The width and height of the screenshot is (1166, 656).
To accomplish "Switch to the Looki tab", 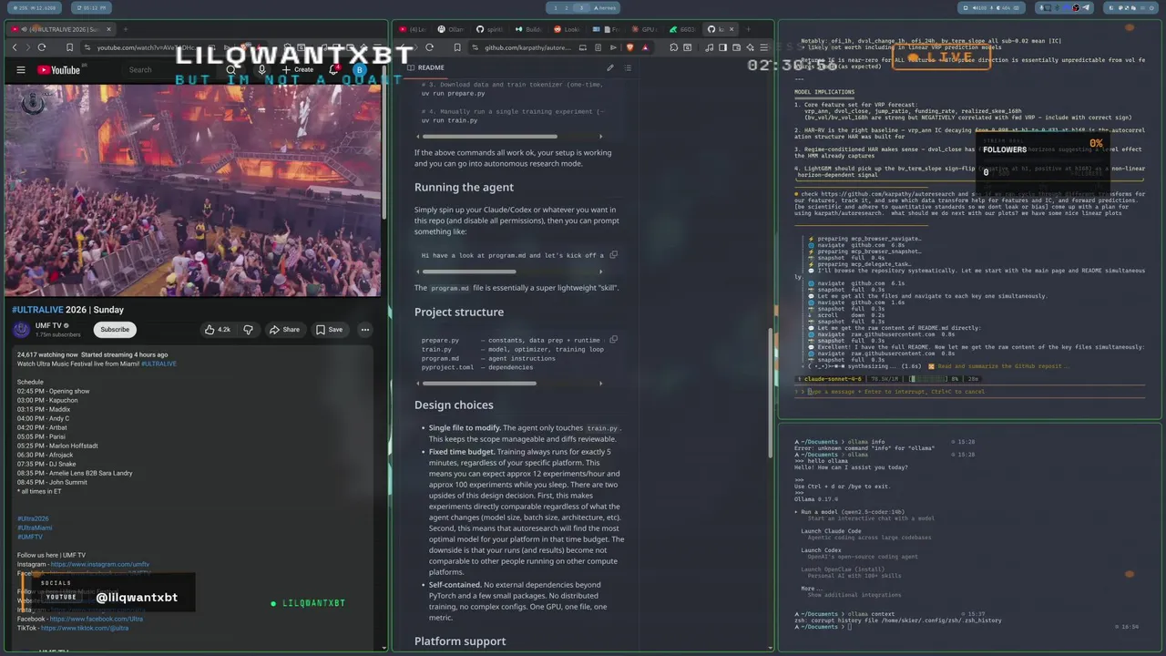I will pos(567,29).
